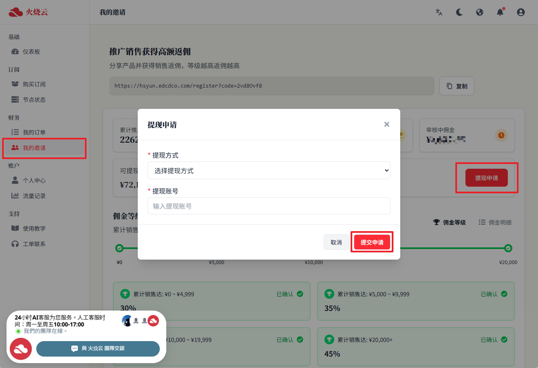538x368 pixels.
Task: Open 节点状态 sidebar item
Action: click(34, 100)
